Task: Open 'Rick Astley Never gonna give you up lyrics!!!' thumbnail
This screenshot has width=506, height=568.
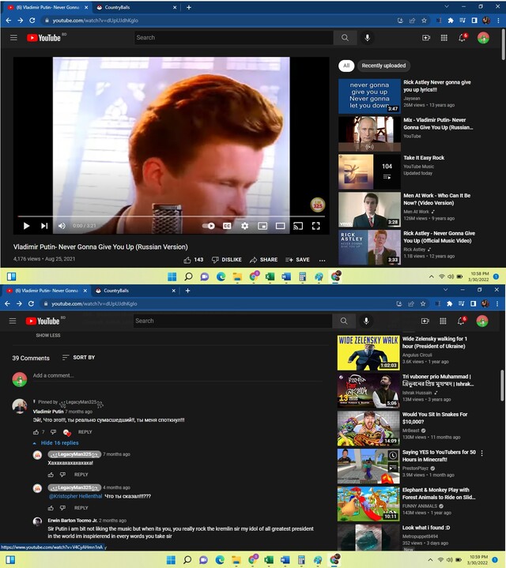Action: click(369, 96)
